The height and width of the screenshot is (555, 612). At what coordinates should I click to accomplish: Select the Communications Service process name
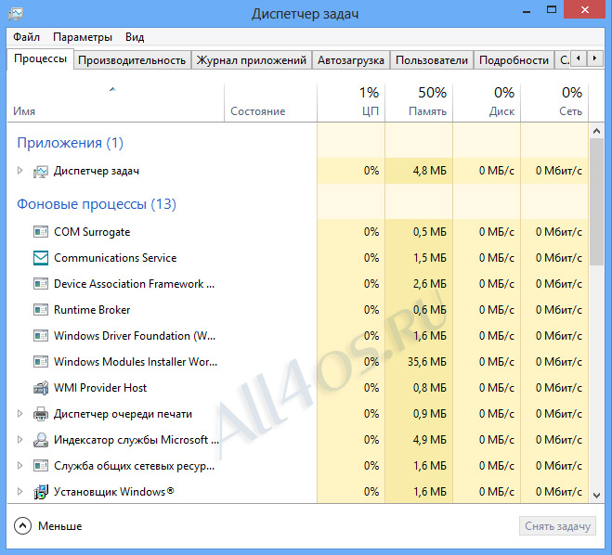pyautogui.click(x=115, y=258)
